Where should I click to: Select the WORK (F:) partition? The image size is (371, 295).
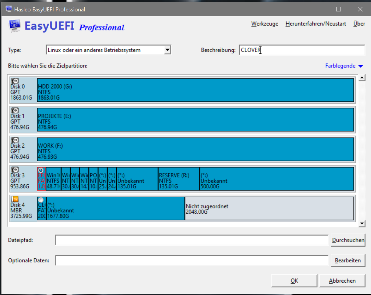(x=196, y=149)
